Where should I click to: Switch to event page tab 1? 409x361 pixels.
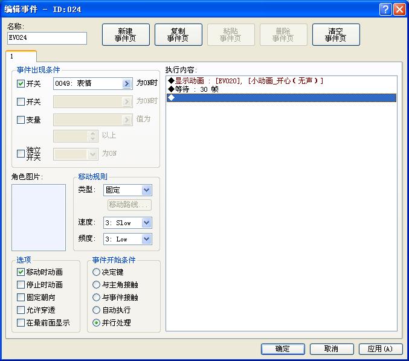tap(21, 56)
